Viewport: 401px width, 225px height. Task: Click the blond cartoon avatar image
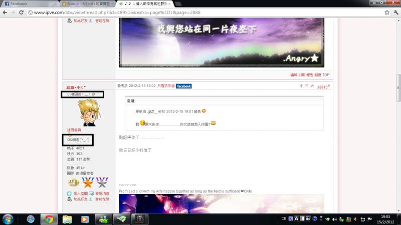point(89,112)
